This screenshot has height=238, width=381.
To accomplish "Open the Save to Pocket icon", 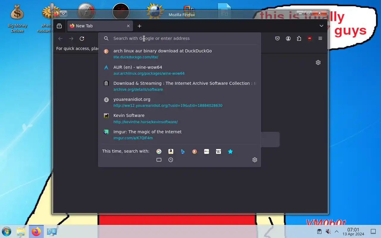I will 277,38.
